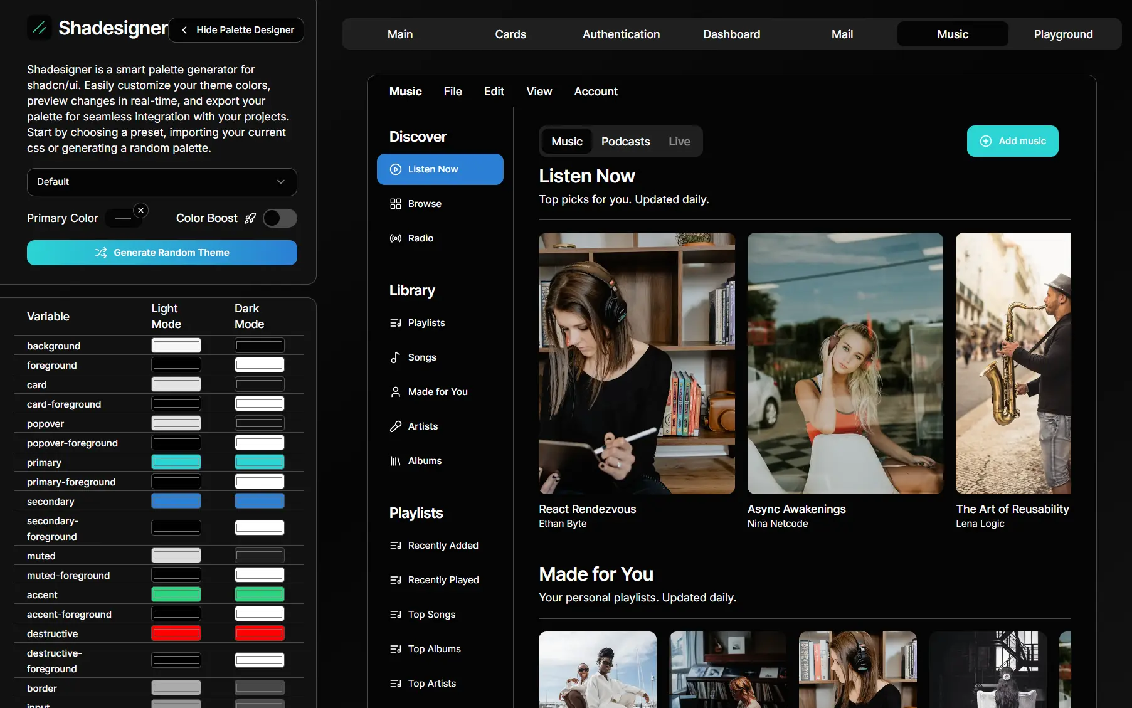Click the Radio broadcast icon
Screen dimensions: 1132x708
point(395,238)
